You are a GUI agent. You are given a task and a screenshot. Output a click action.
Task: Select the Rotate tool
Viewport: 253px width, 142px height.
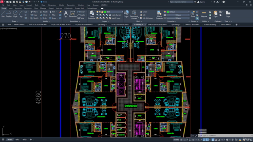pyautogui.click(x=44, y=12)
